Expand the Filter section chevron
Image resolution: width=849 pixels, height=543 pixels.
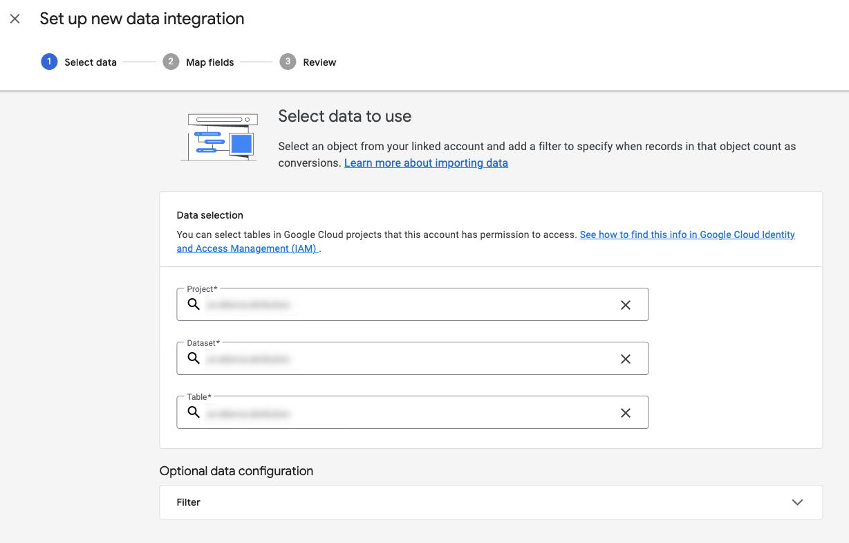797,502
